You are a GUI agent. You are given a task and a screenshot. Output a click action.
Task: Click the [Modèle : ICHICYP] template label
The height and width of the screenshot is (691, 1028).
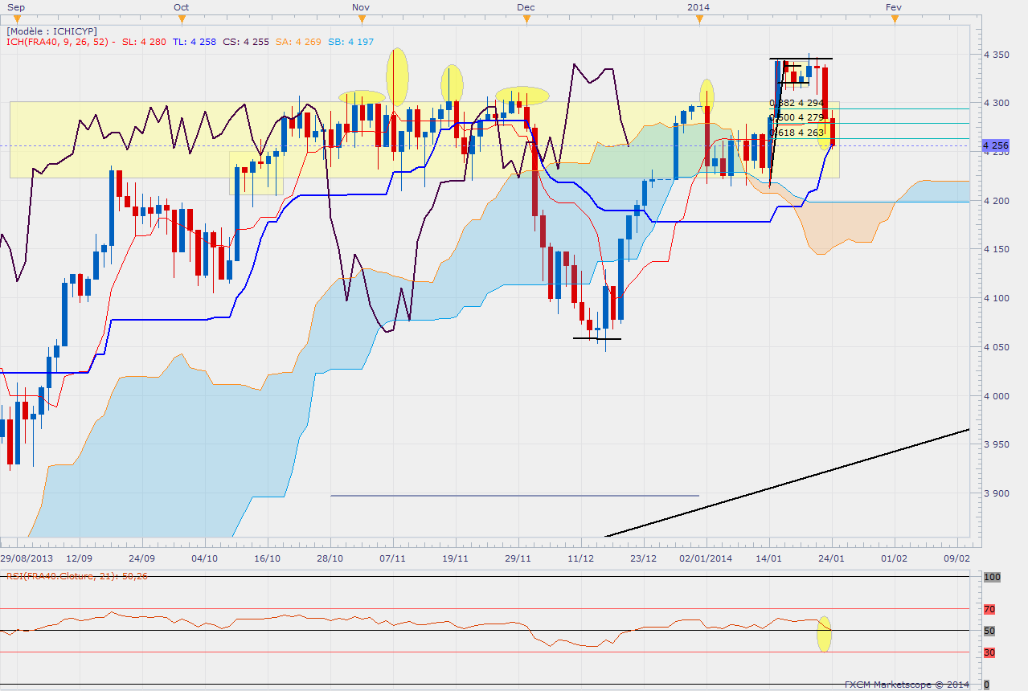click(x=51, y=31)
